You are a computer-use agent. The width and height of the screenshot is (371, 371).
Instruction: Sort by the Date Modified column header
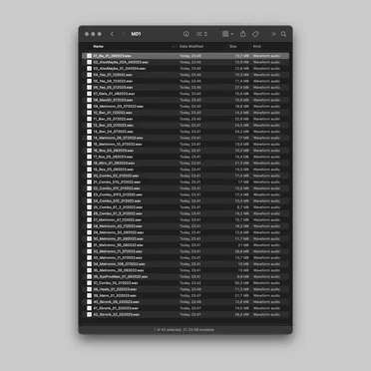coord(191,46)
